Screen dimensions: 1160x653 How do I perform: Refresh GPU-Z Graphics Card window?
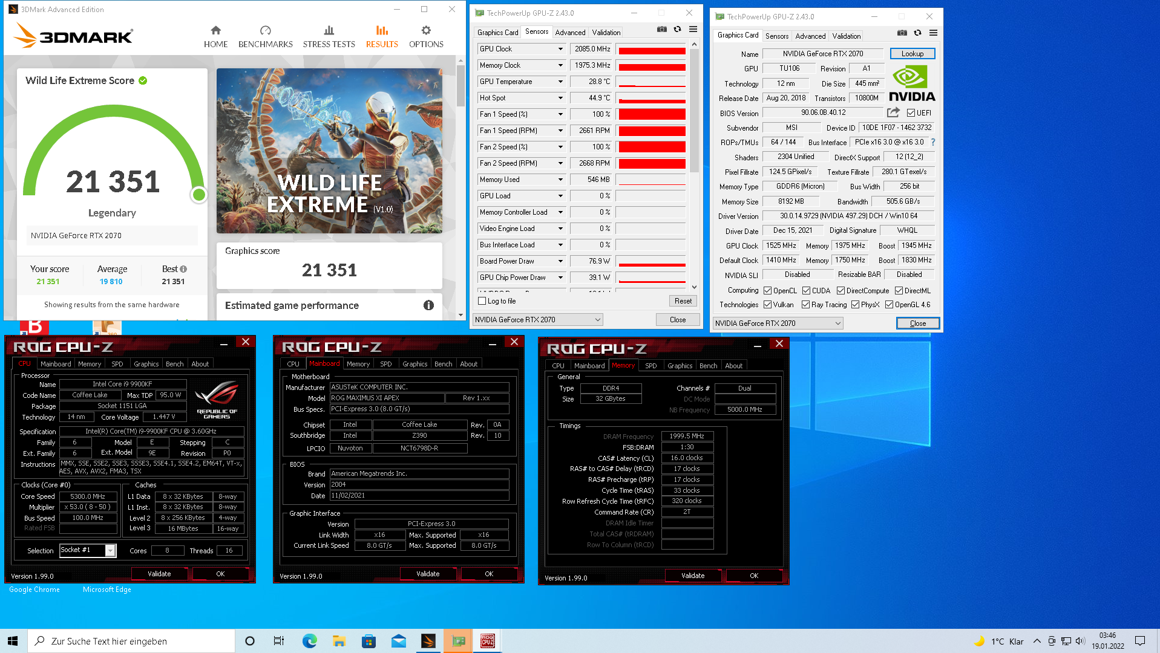[x=917, y=33]
